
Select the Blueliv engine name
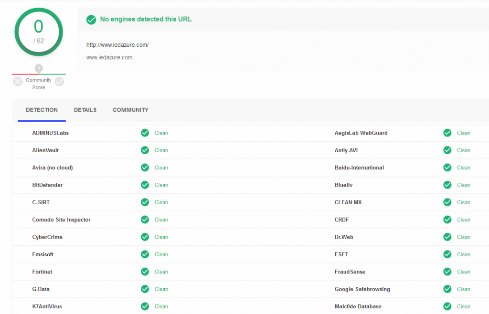point(344,185)
